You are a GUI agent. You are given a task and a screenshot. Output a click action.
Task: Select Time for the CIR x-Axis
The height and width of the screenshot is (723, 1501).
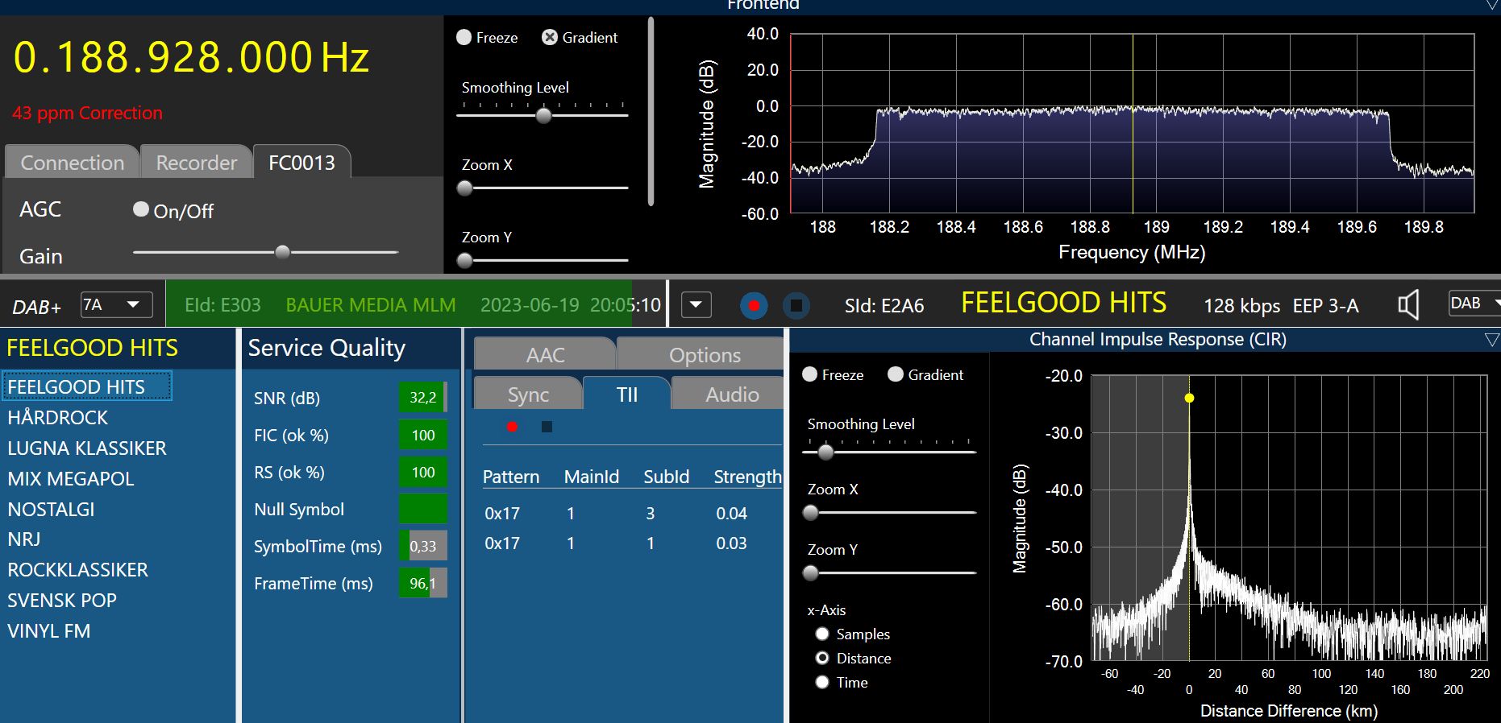tap(822, 683)
